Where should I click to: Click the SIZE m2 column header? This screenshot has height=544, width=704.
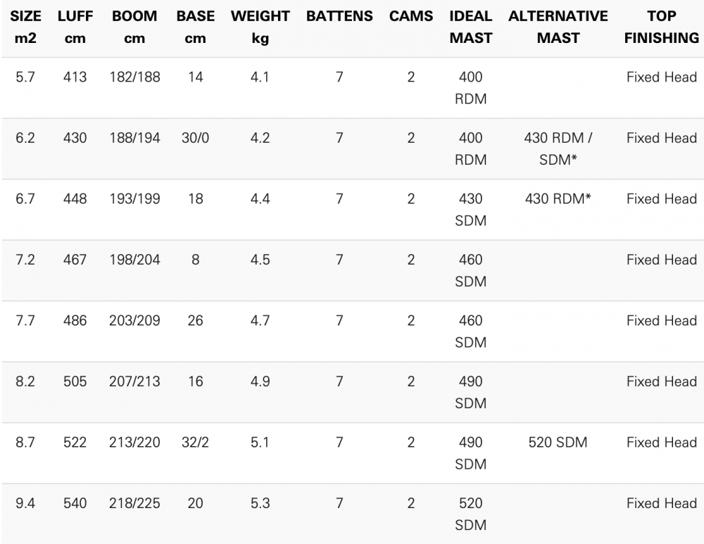(25, 27)
